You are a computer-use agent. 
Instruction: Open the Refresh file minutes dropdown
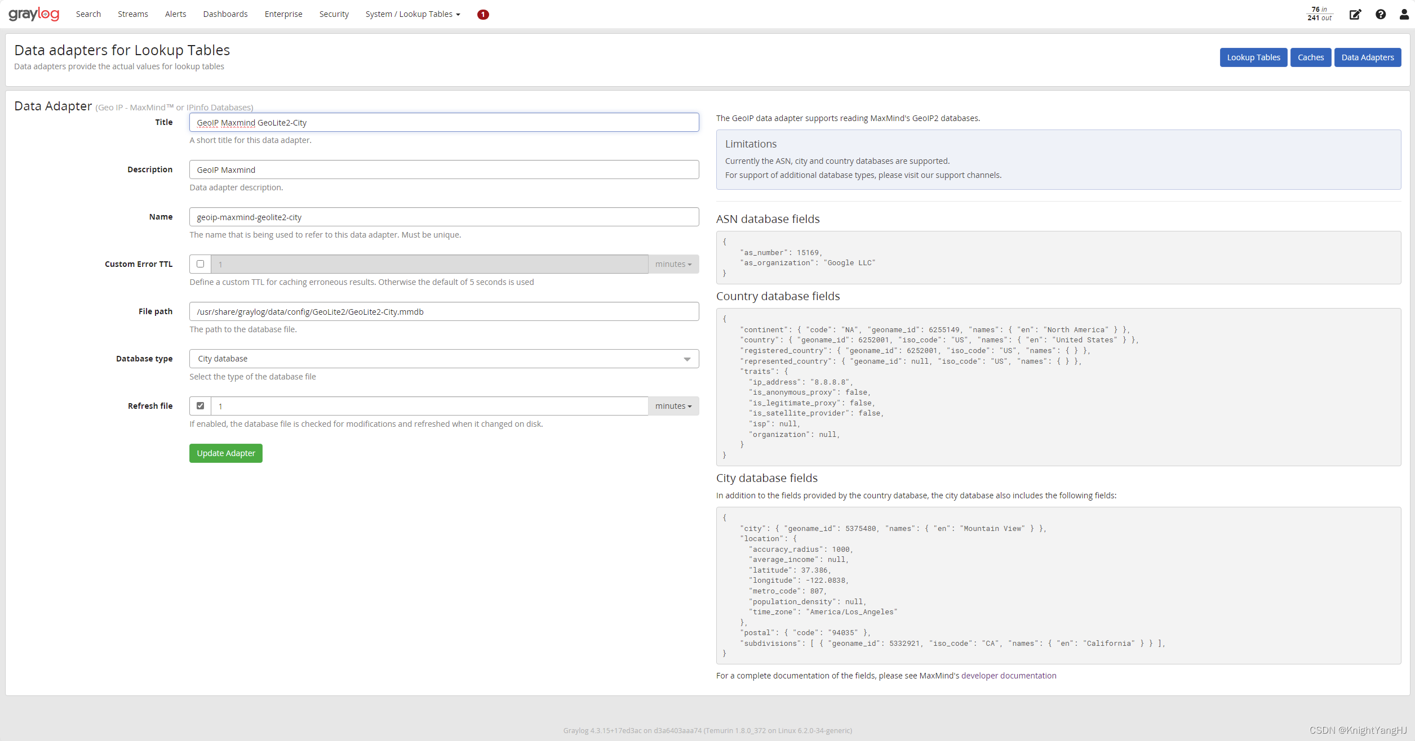point(673,406)
